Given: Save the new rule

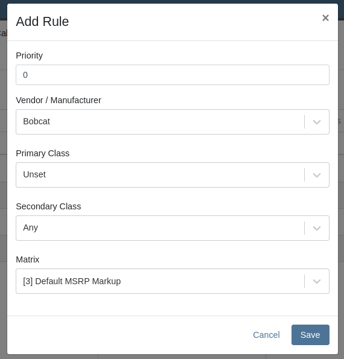Looking at the screenshot, I should coord(310,335).
